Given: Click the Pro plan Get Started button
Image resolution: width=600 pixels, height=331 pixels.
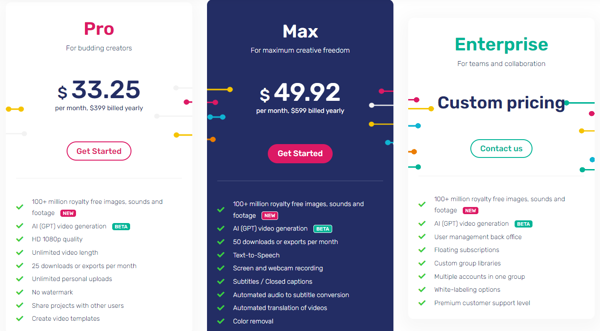Looking at the screenshot, I should (x=99, y=151).
